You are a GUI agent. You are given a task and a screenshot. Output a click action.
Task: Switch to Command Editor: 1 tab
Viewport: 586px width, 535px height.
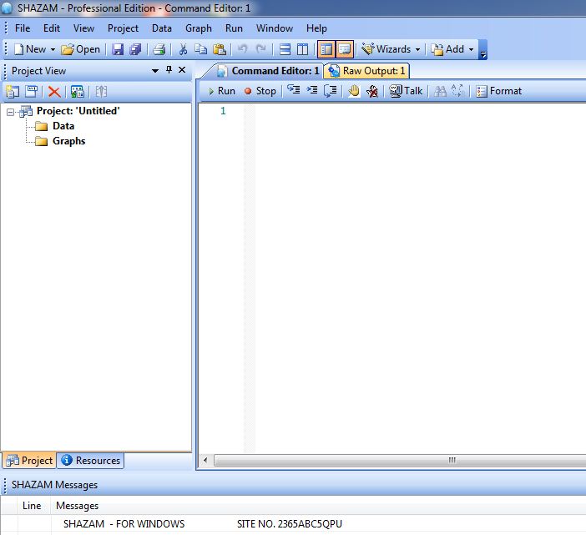pos(268,71)
